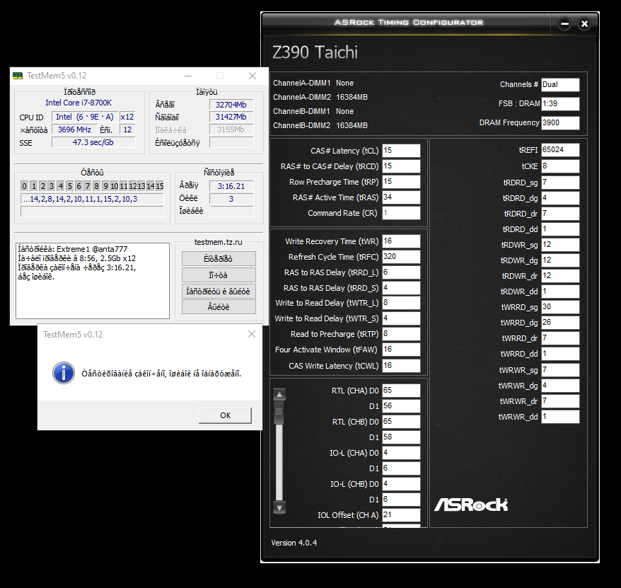The width and height of the screenshot is (621, 588).
Task: Click the Intel Core i7-8700K text
Action: pyautogui.click(x=79, y=103)
